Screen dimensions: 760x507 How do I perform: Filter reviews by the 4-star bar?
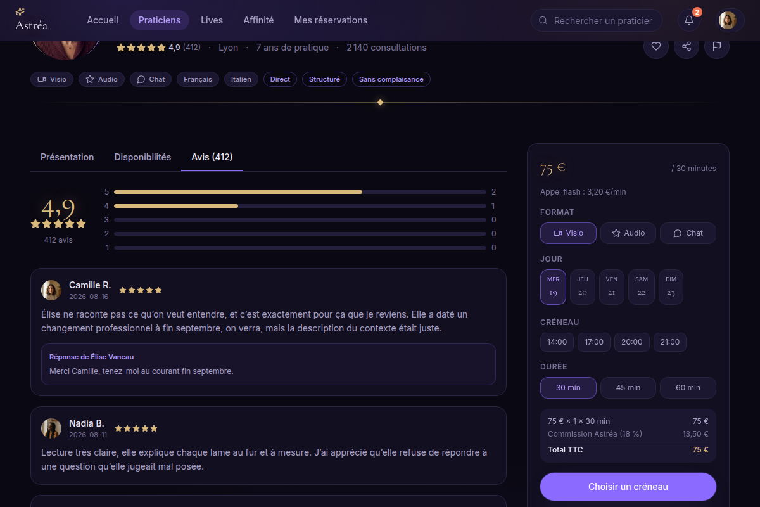click(x=300, y=206)
